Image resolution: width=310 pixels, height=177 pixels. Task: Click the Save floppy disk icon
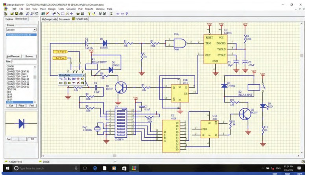17,14
